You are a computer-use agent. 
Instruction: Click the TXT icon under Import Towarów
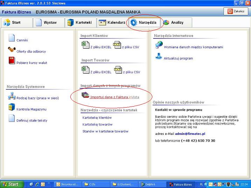pyautogui.click(x=118, y=70)
